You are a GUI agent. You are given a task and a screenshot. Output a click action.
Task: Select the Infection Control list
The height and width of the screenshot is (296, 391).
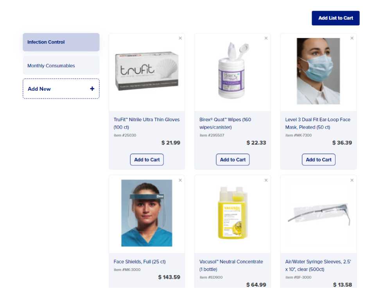coord(61,42)
